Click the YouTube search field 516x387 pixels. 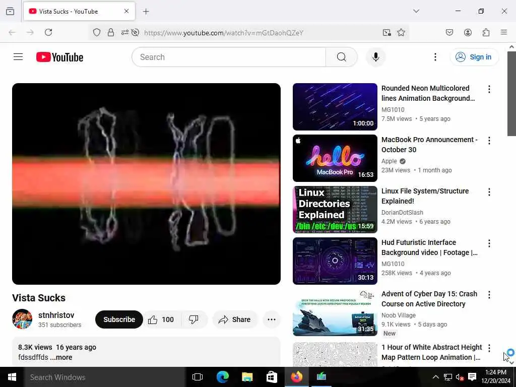click(x=229, y=57)
